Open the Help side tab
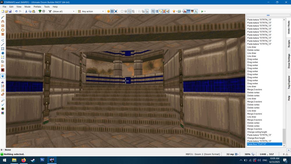The image size is (291, 164). point(289,98)
